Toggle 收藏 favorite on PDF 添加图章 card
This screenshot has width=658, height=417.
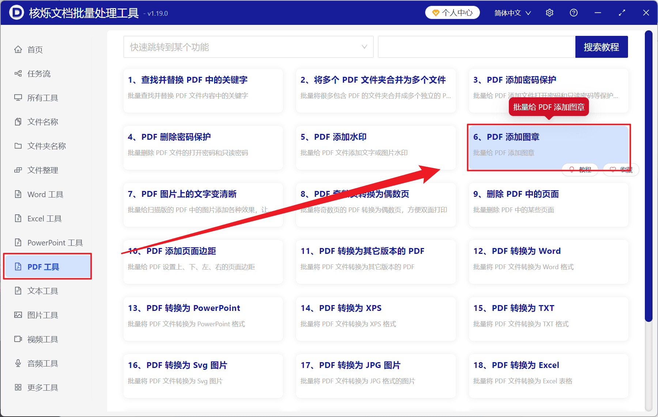[x=620, y=169]
